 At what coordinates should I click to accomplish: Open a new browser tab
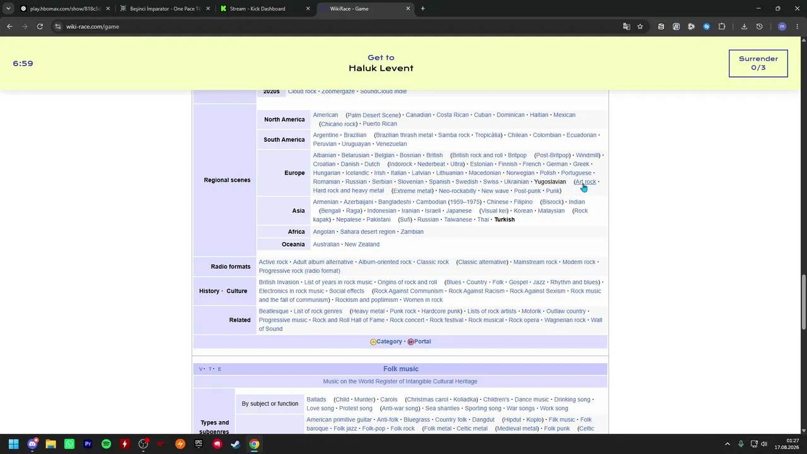pyautogui.click(x=422, y=9)
